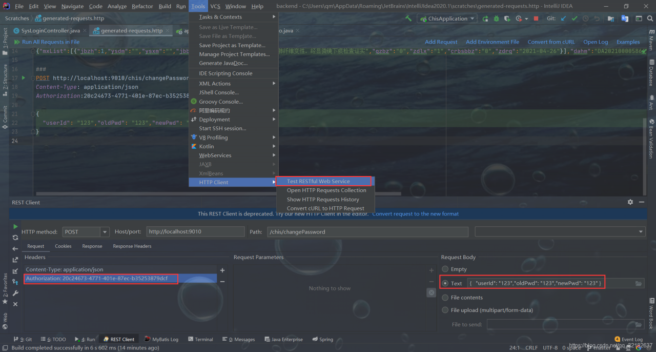Click the Open Log link
656x352 pixels.
[x=596, y=42]
